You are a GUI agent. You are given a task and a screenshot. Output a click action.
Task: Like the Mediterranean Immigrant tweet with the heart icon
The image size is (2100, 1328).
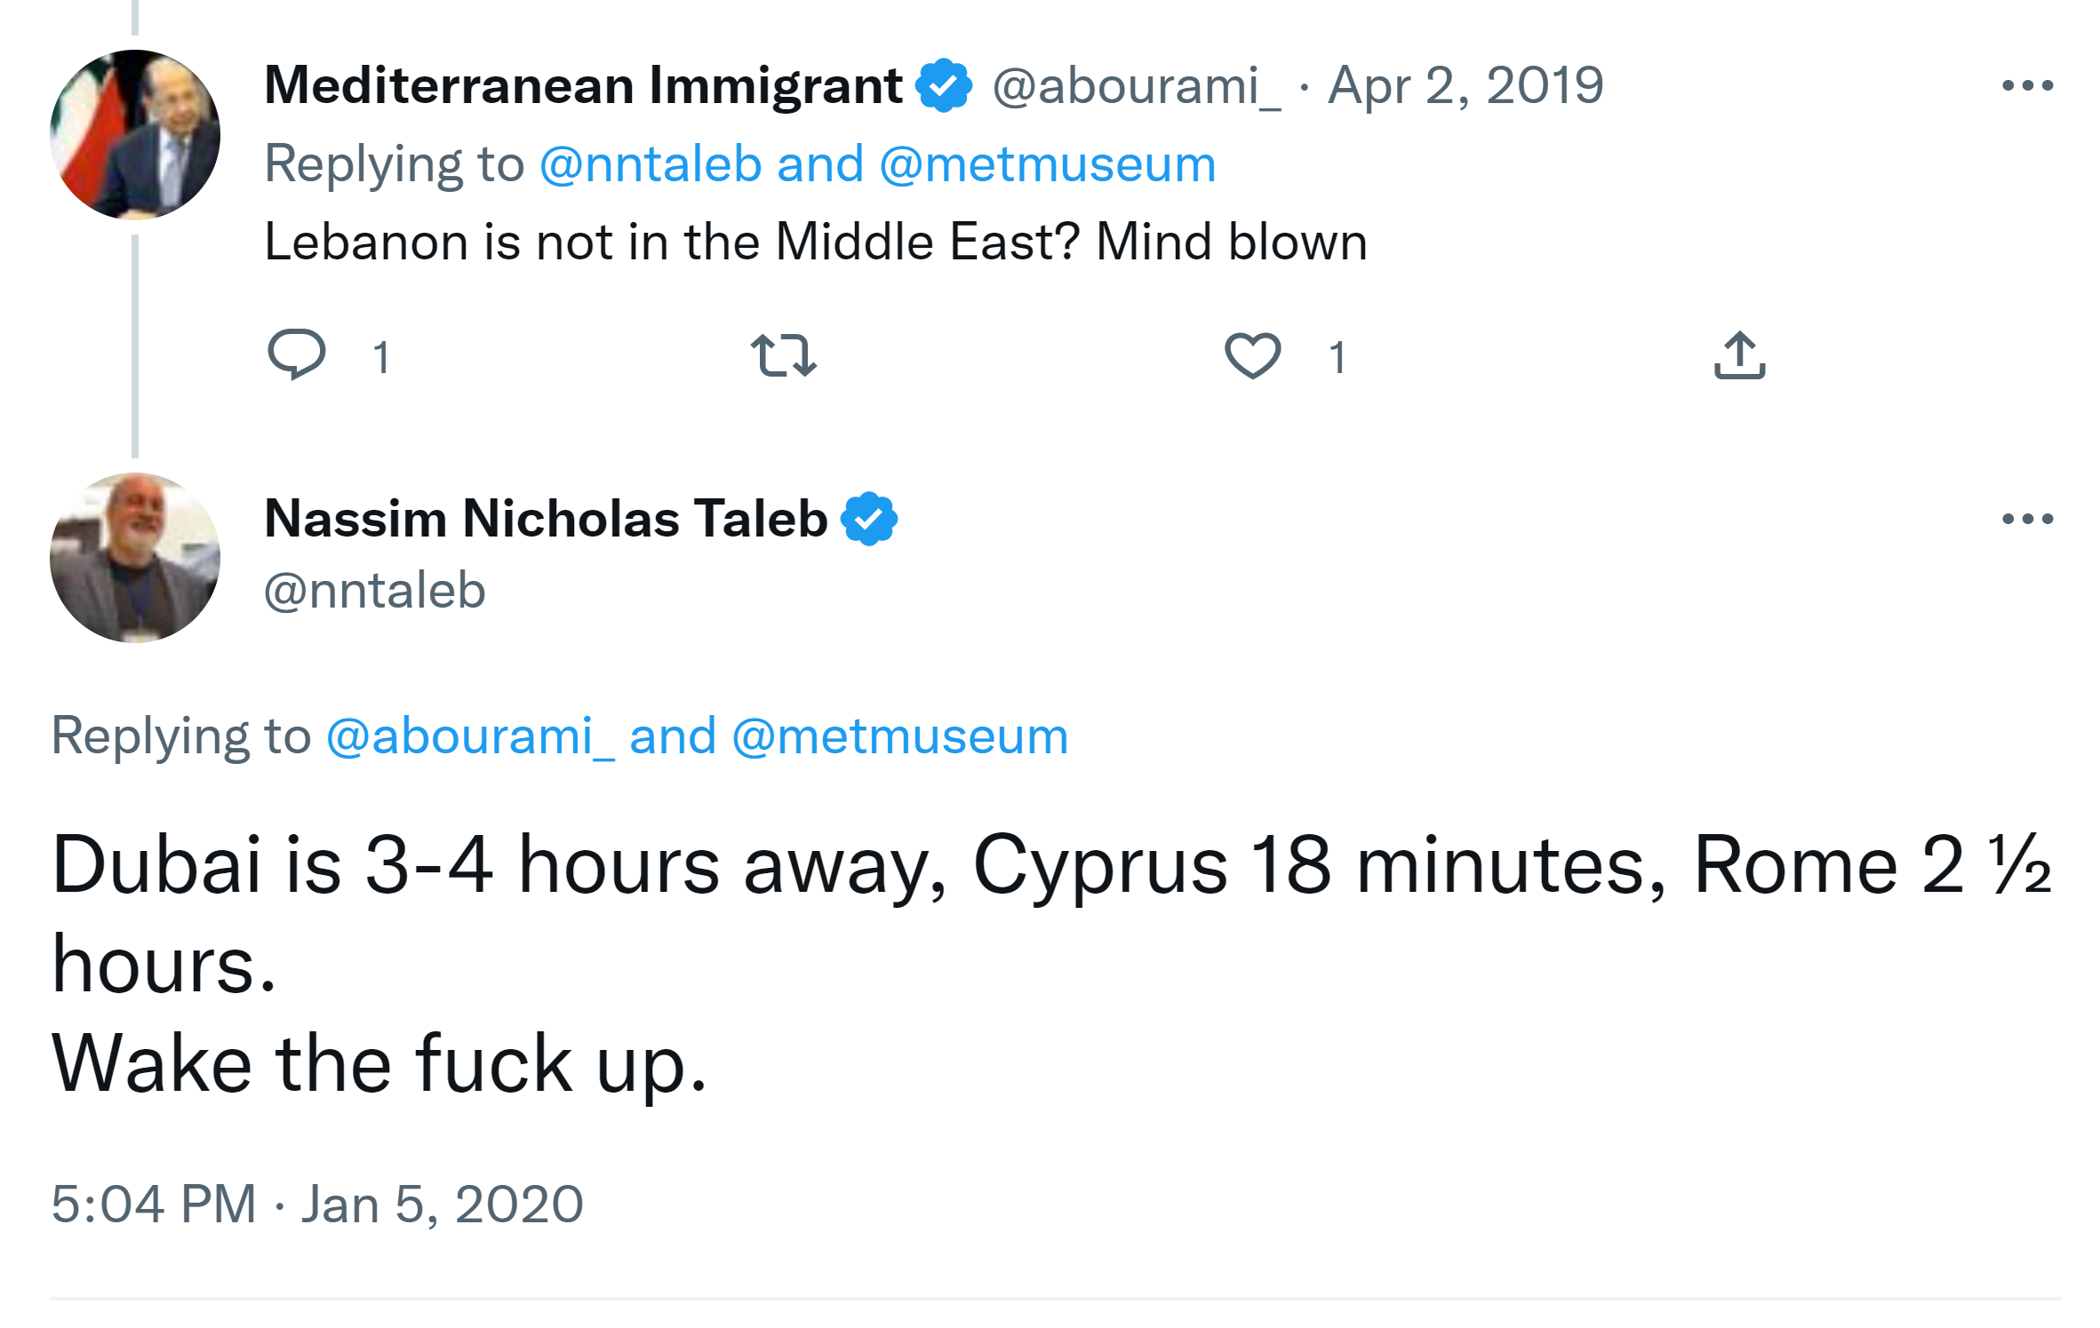[1252, 355]
